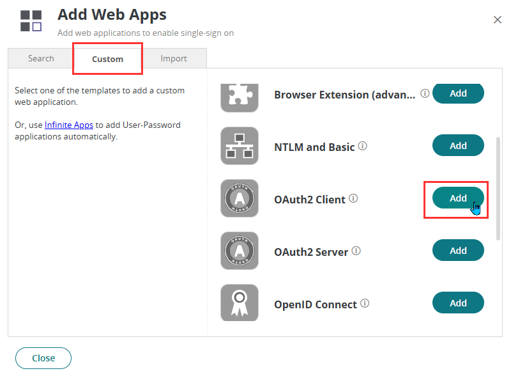Select the Custom tab
The height and width of the screenshot is (378, 511).
(x=107, y=59)
